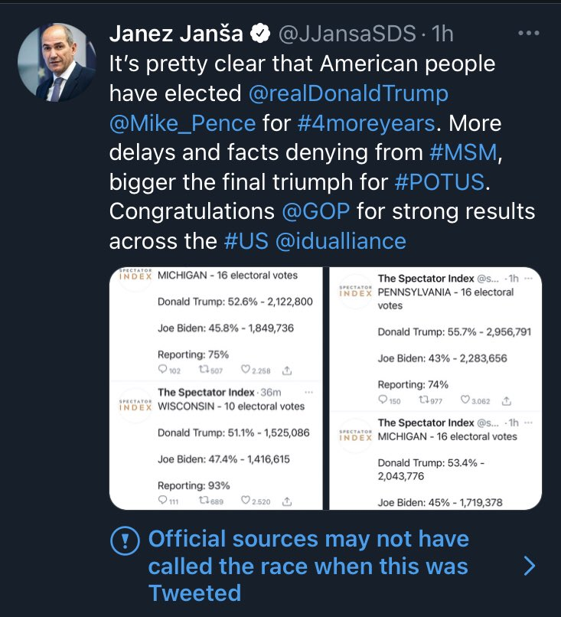Click the heart icon showing 3,062 likes
561x617 pixels.
coord(465,400)
